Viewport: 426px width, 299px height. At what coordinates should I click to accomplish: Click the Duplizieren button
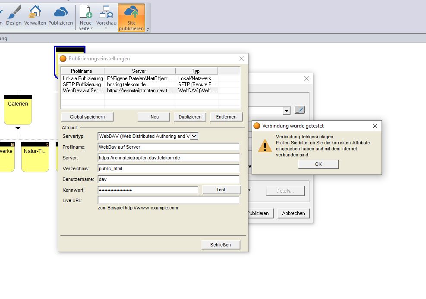pyautogui.click(x=190, y=117)
